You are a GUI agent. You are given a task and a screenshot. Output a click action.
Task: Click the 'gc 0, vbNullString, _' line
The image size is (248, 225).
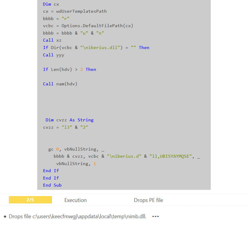[x=76, y=149]
